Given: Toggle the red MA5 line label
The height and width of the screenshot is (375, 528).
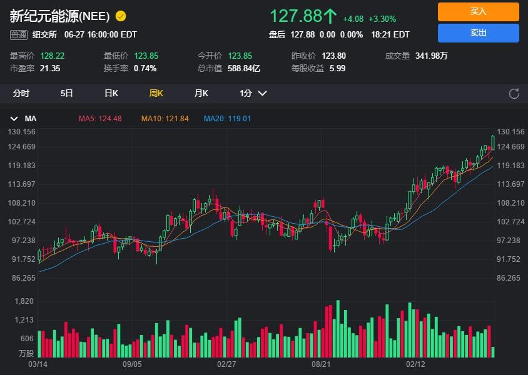Looking at the screenshot, I should [x=99, y=119].
